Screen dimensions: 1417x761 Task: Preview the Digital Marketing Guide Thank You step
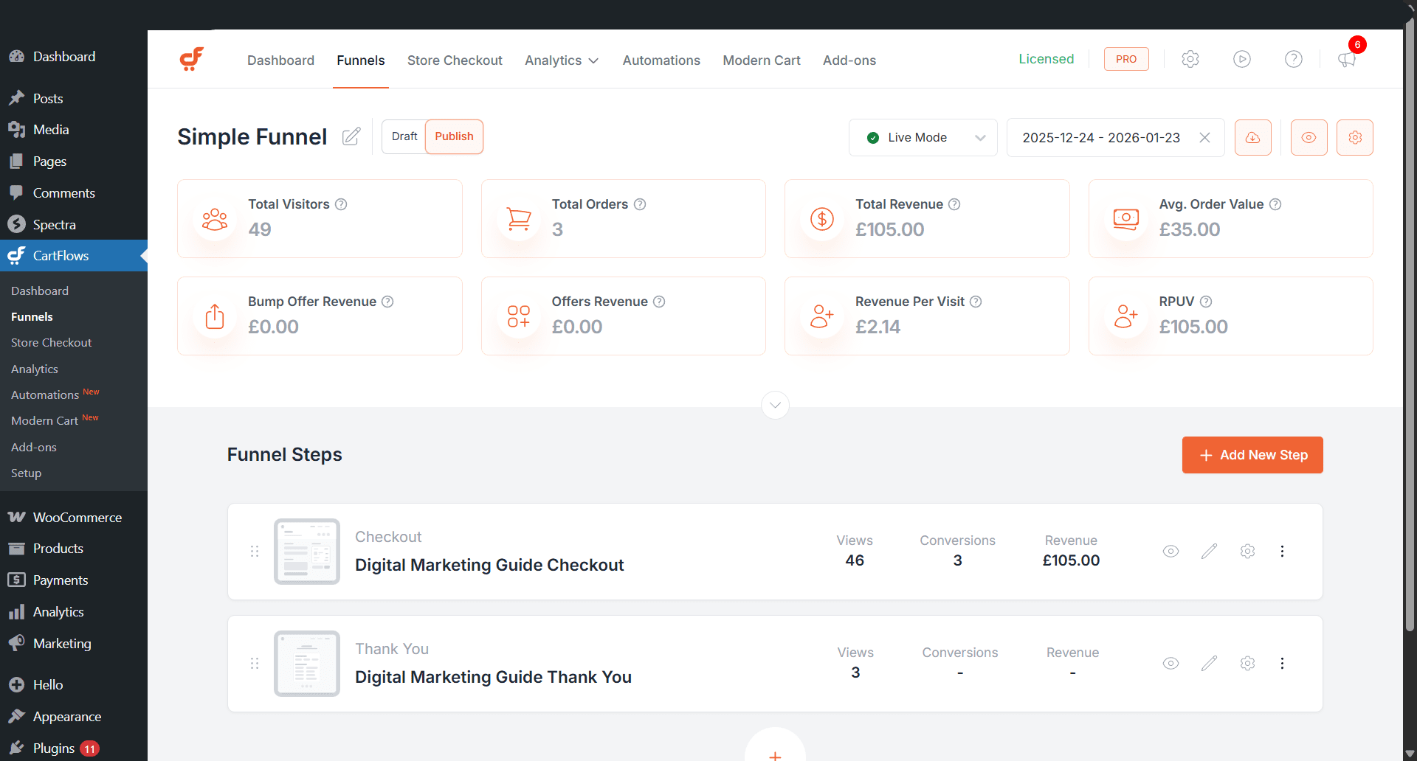click(1171, 663)
